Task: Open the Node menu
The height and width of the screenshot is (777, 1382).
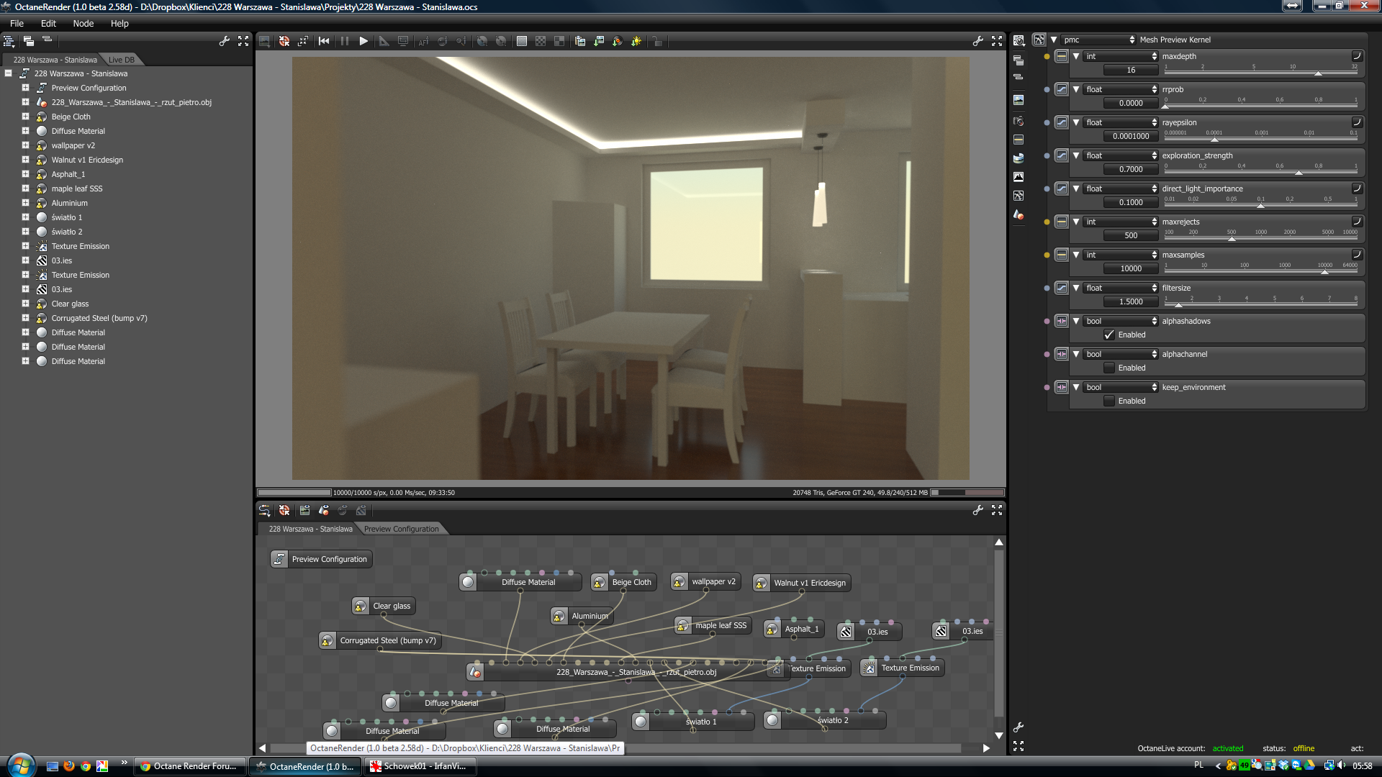Action: click(x=83, y=23)
